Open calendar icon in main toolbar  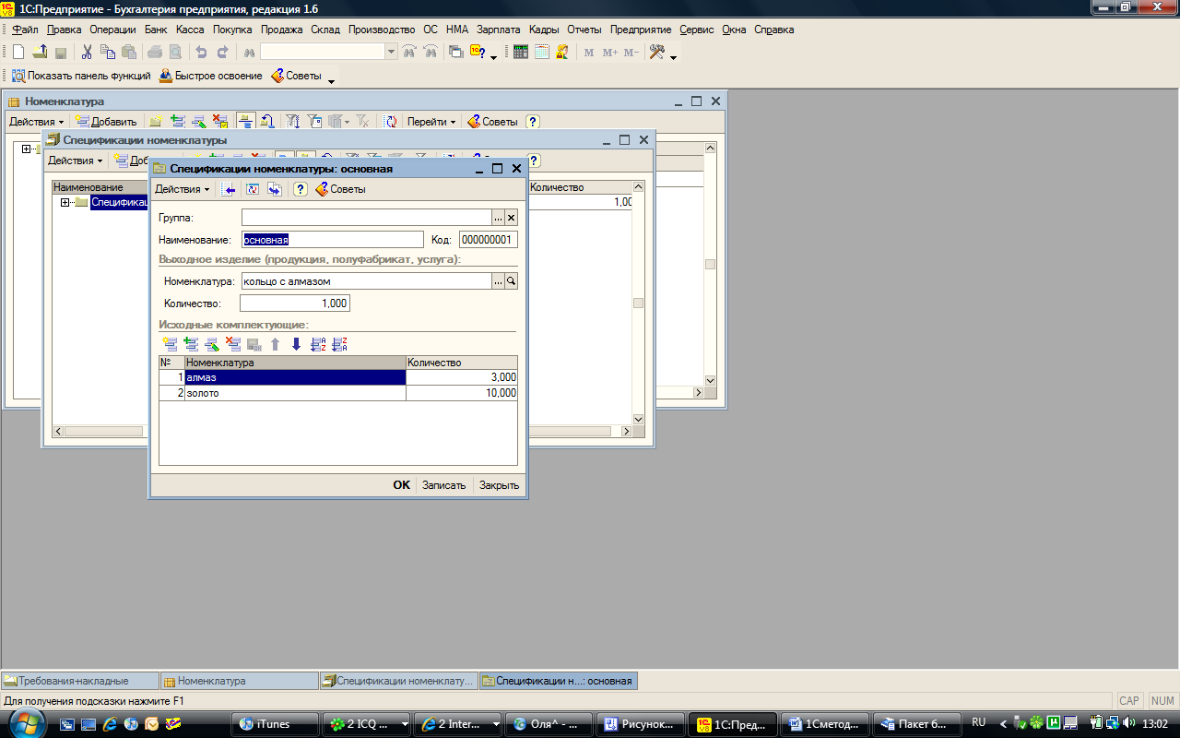pos(542,52)
